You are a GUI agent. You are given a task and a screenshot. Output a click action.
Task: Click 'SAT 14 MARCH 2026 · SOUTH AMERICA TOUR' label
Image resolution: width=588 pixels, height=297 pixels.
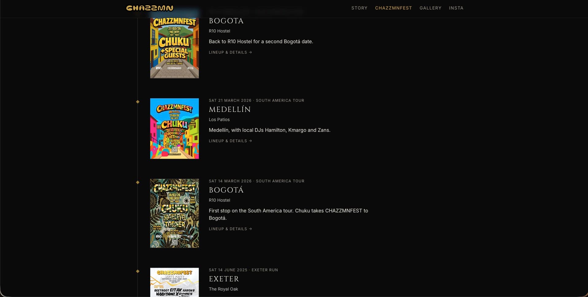pyautogui.click(x=256, y=181)
